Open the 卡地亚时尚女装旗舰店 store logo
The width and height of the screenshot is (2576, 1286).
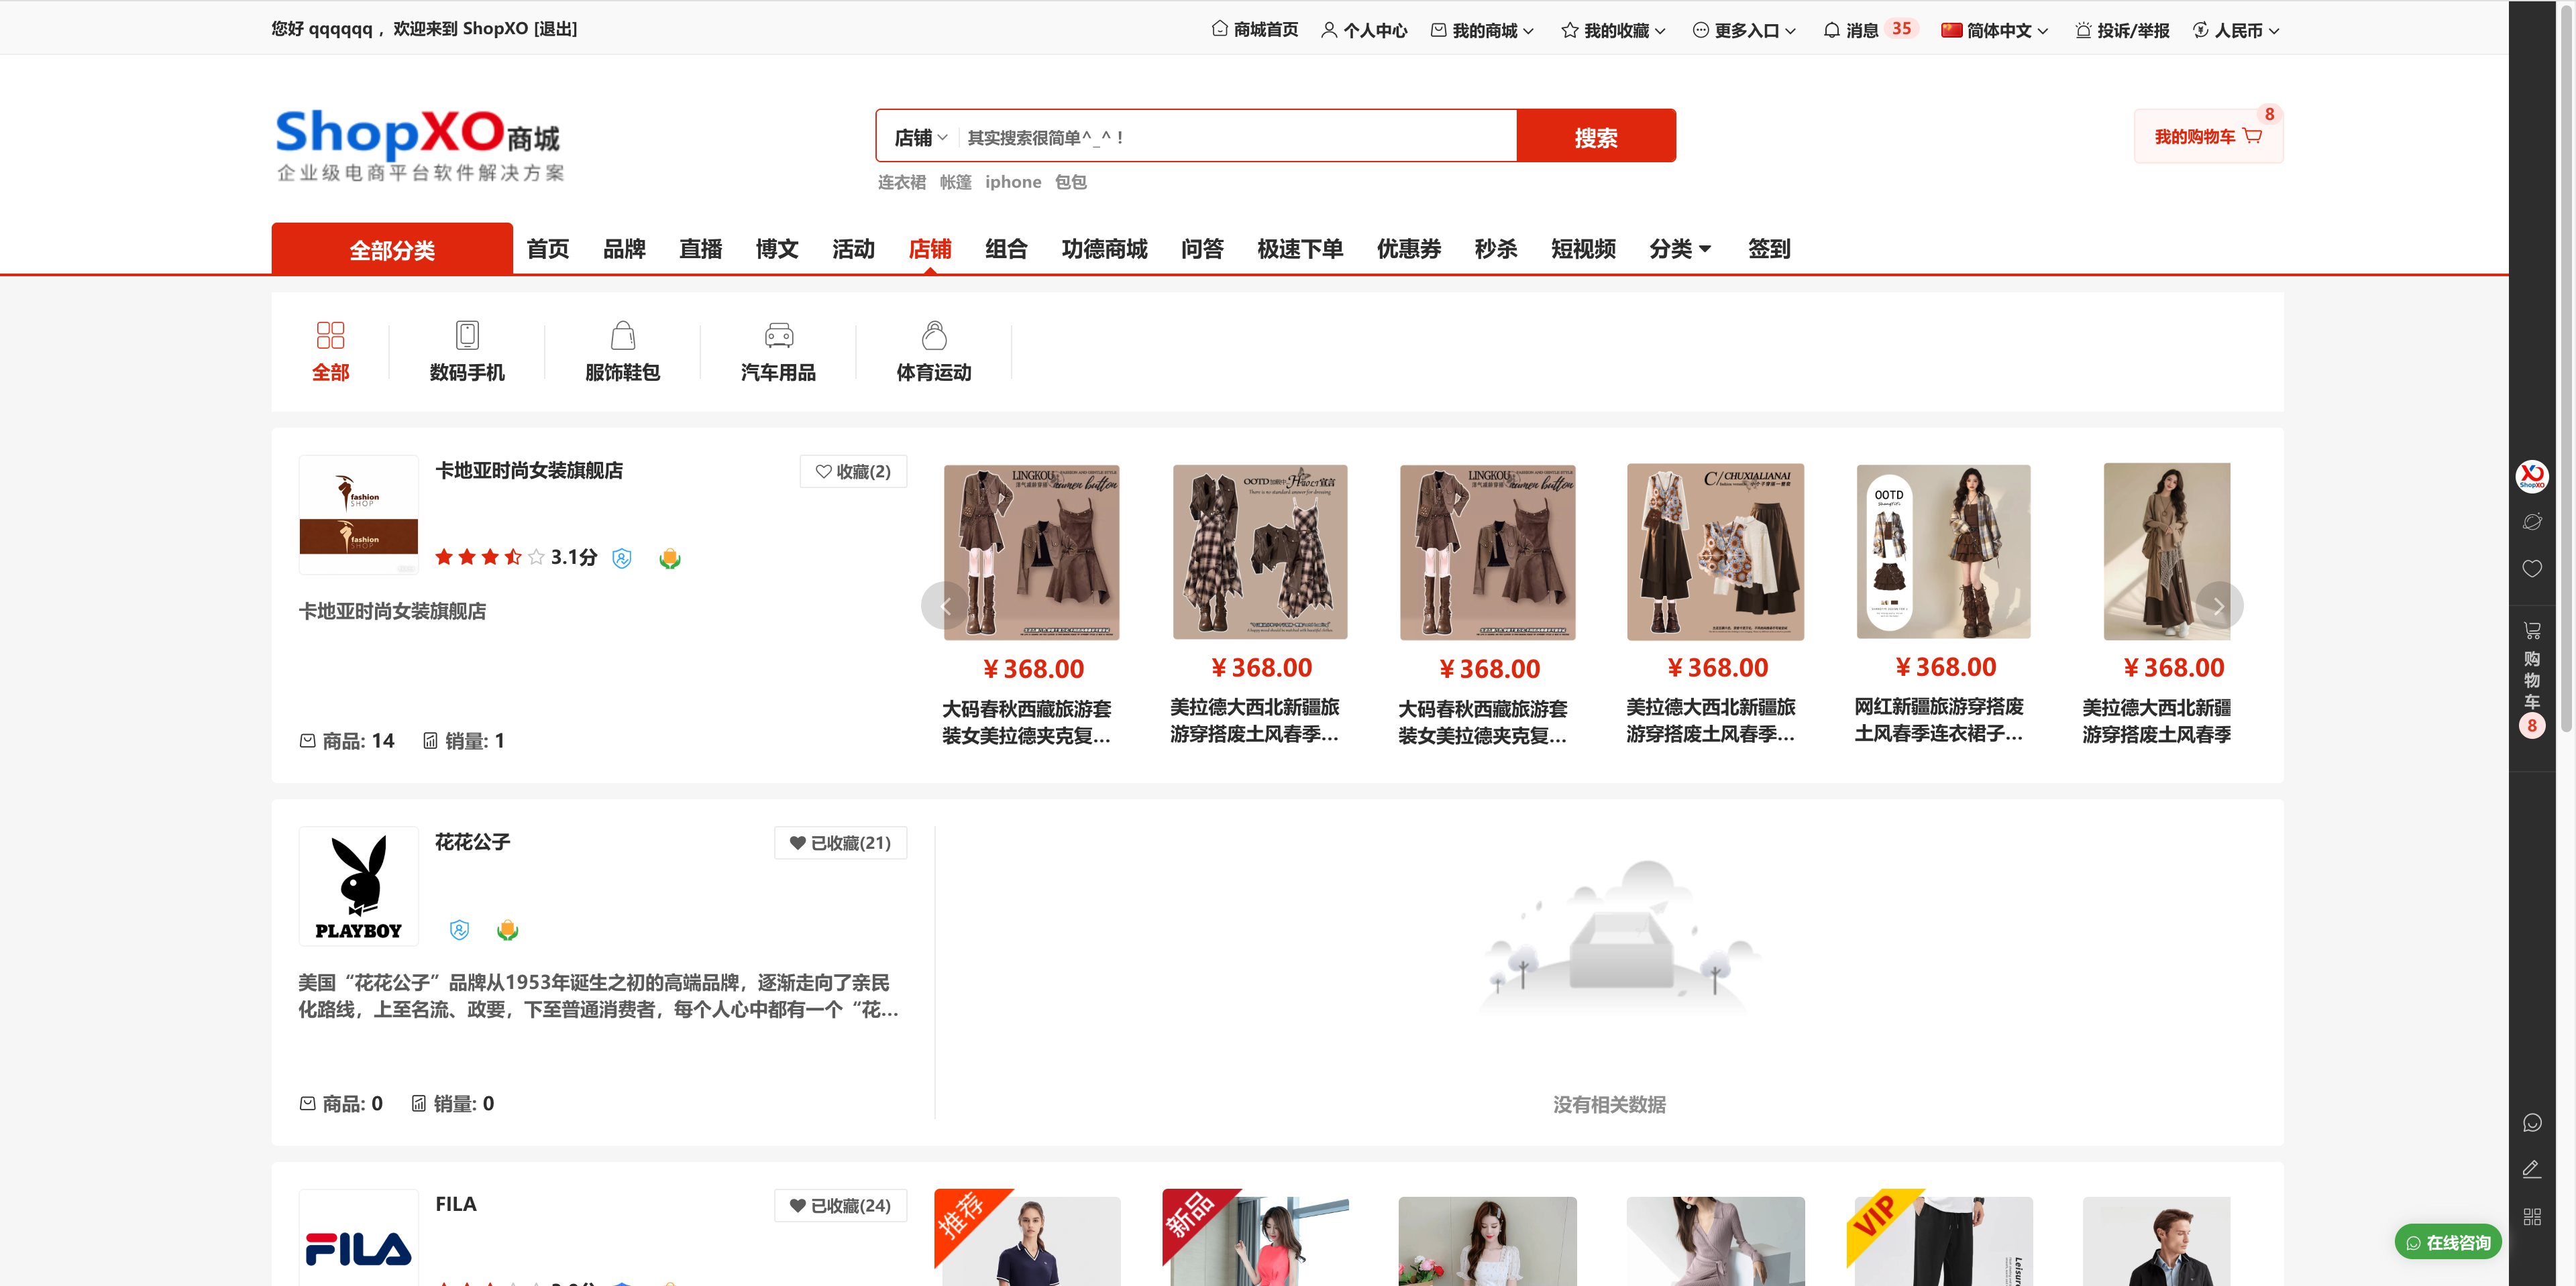(x=358, y=514)
